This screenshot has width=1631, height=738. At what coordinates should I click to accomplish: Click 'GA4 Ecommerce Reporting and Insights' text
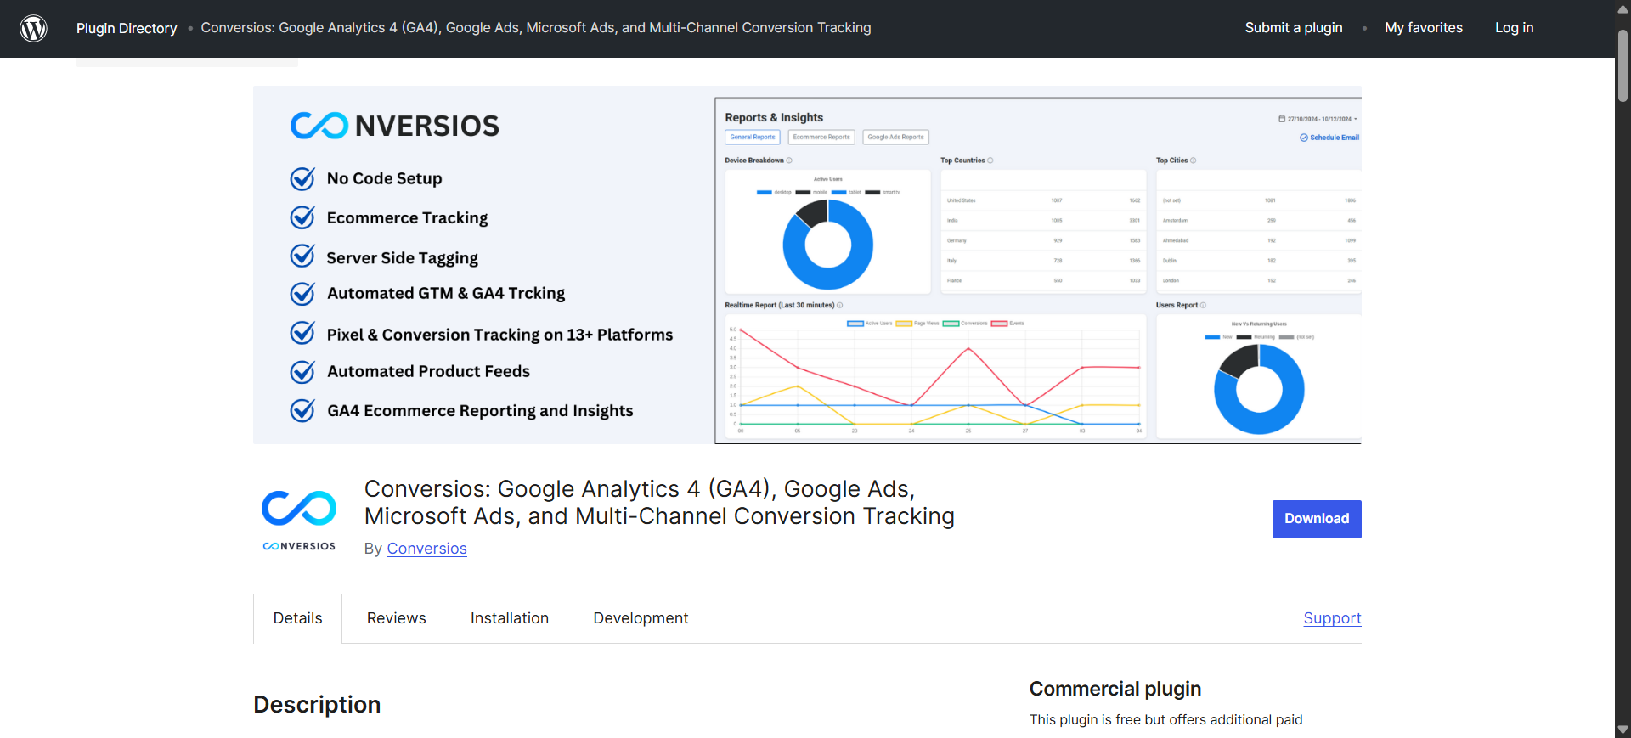[480, 411]
